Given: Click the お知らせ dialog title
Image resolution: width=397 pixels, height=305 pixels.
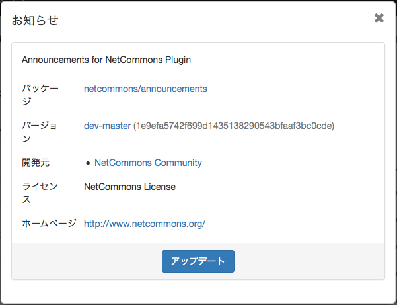Looking at the screenshot, I should pyautogui.click(x=35, y=20).
